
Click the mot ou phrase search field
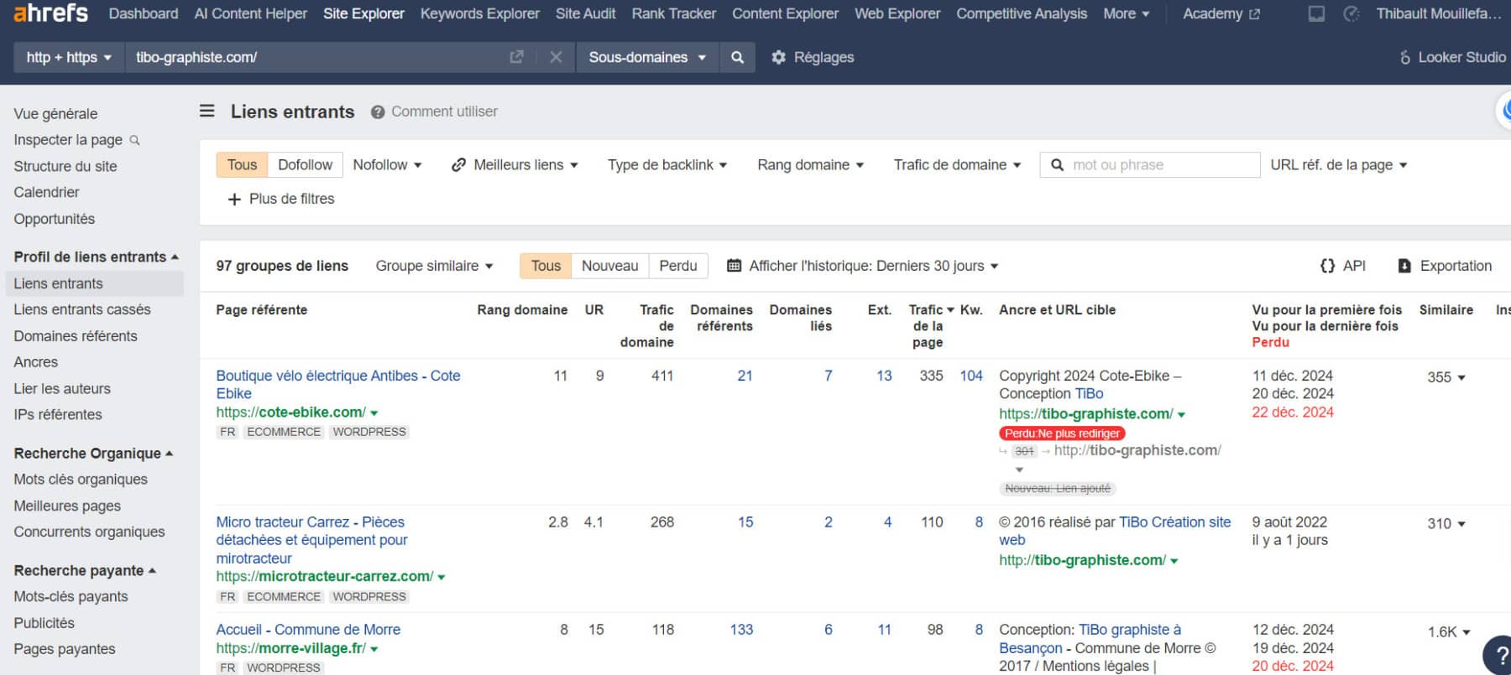pyautogui.click(x=1150, y=164)
